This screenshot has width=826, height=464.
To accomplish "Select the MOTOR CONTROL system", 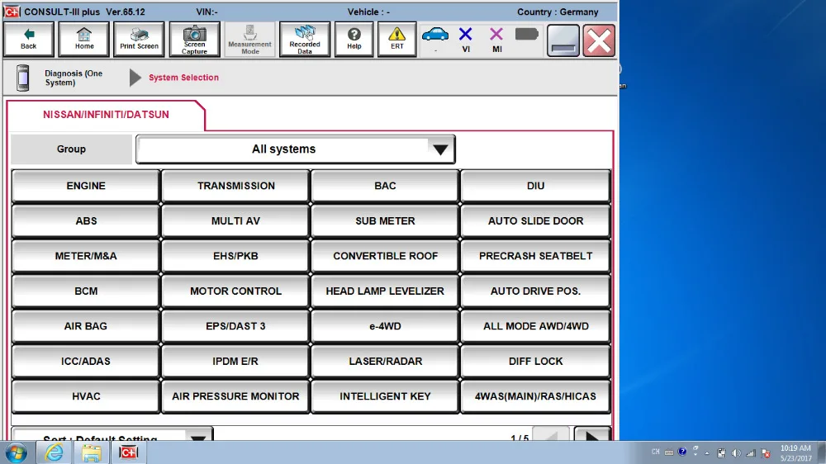I will (235, 291).
